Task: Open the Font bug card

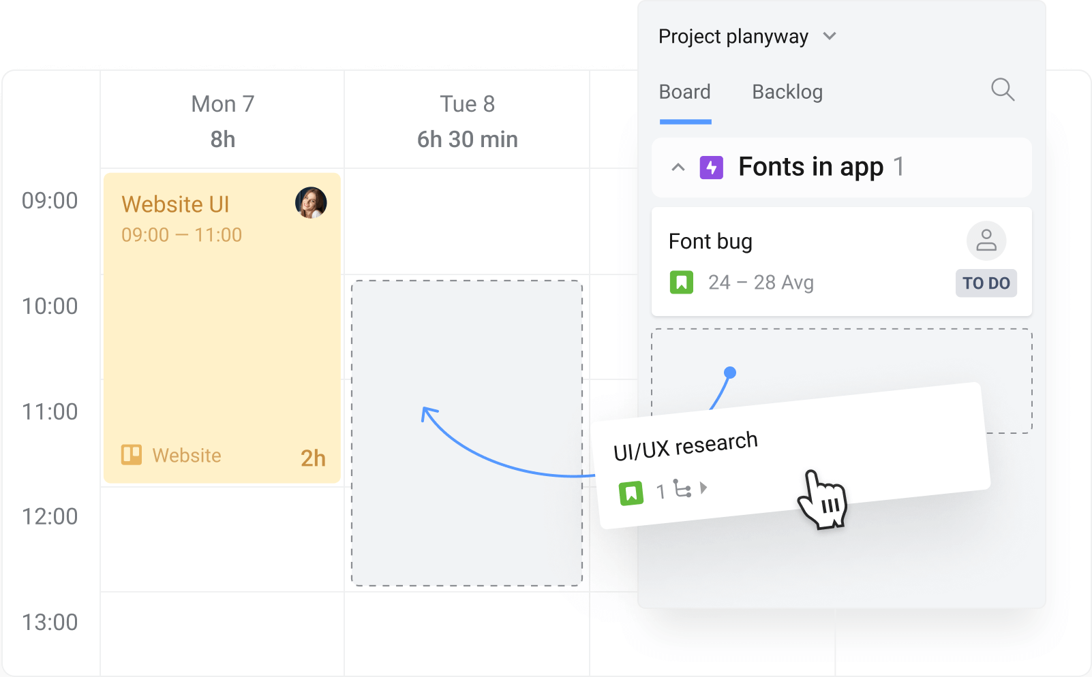Action: pyautogui.click(x=710, y=241)
